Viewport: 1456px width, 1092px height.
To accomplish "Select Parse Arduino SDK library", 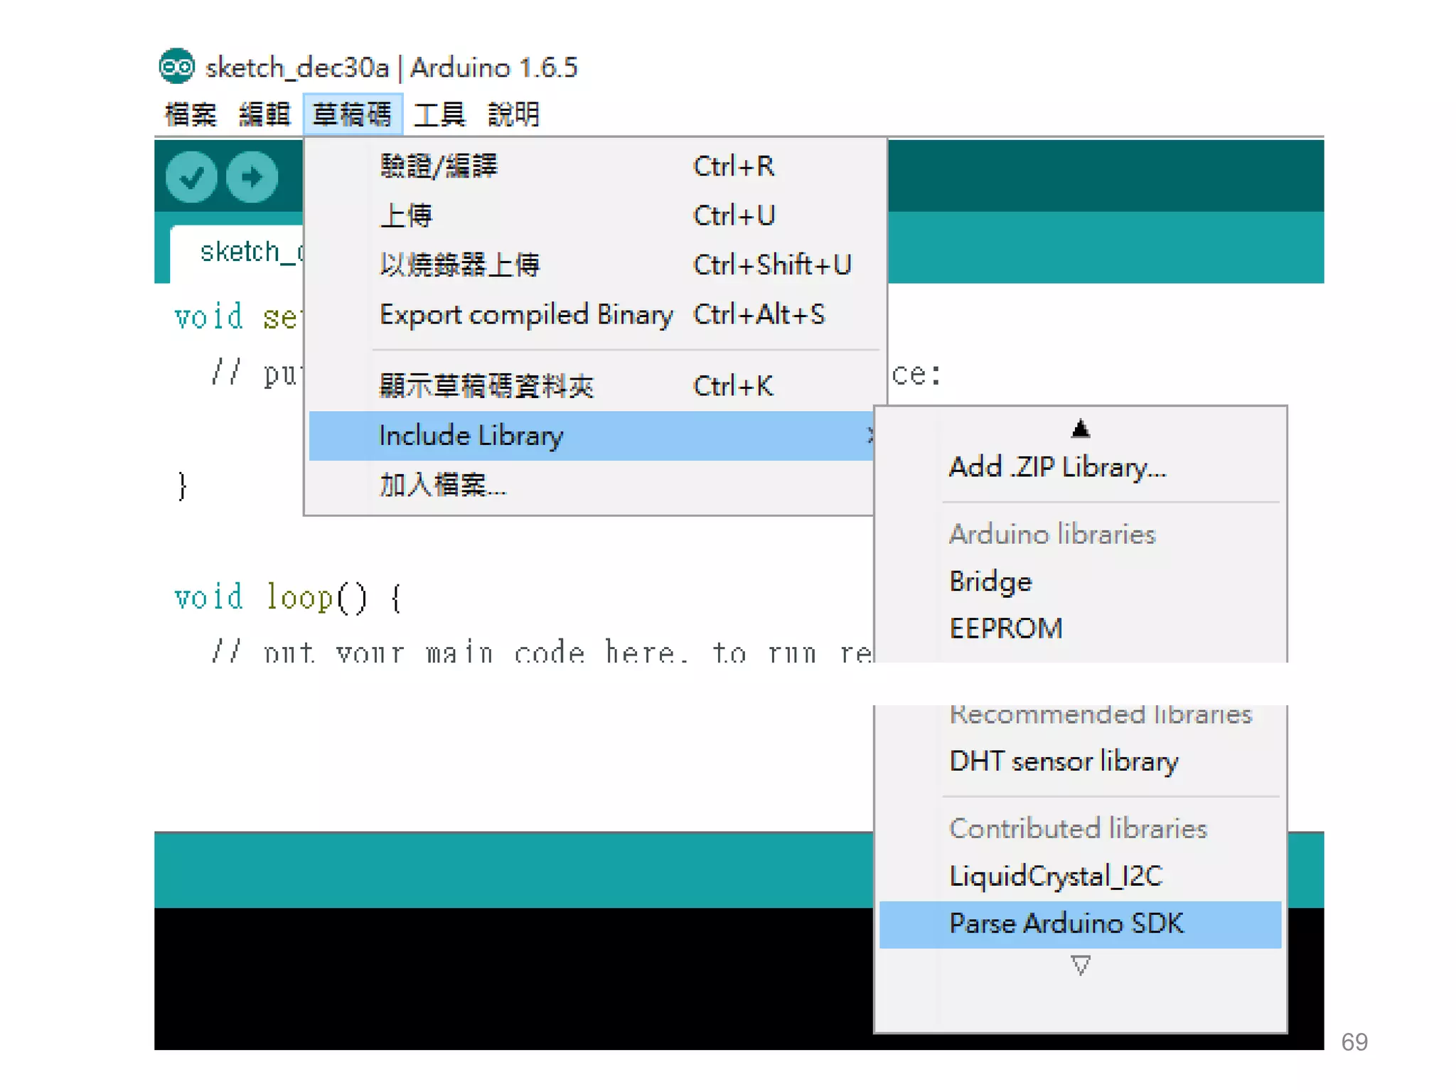I will coord(1066,924).
